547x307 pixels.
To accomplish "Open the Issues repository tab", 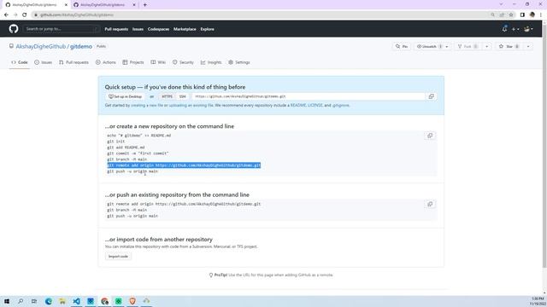I will 44,62.
